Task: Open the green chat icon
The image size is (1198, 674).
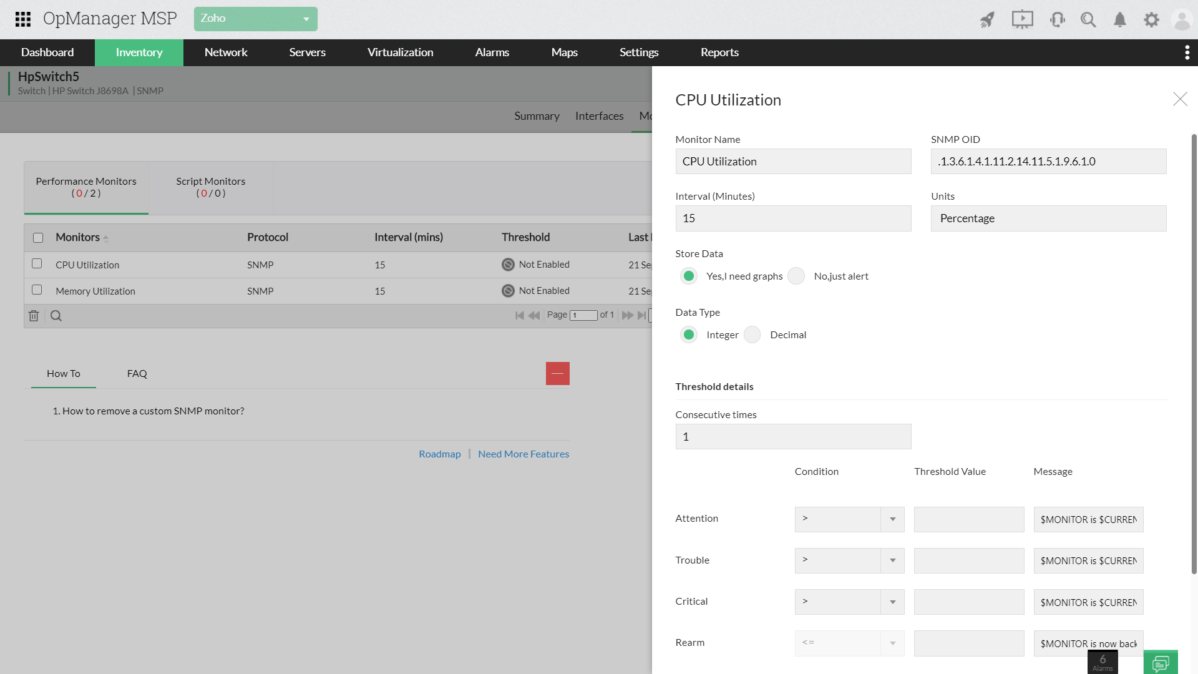Action: click(x=1161, y=662)
